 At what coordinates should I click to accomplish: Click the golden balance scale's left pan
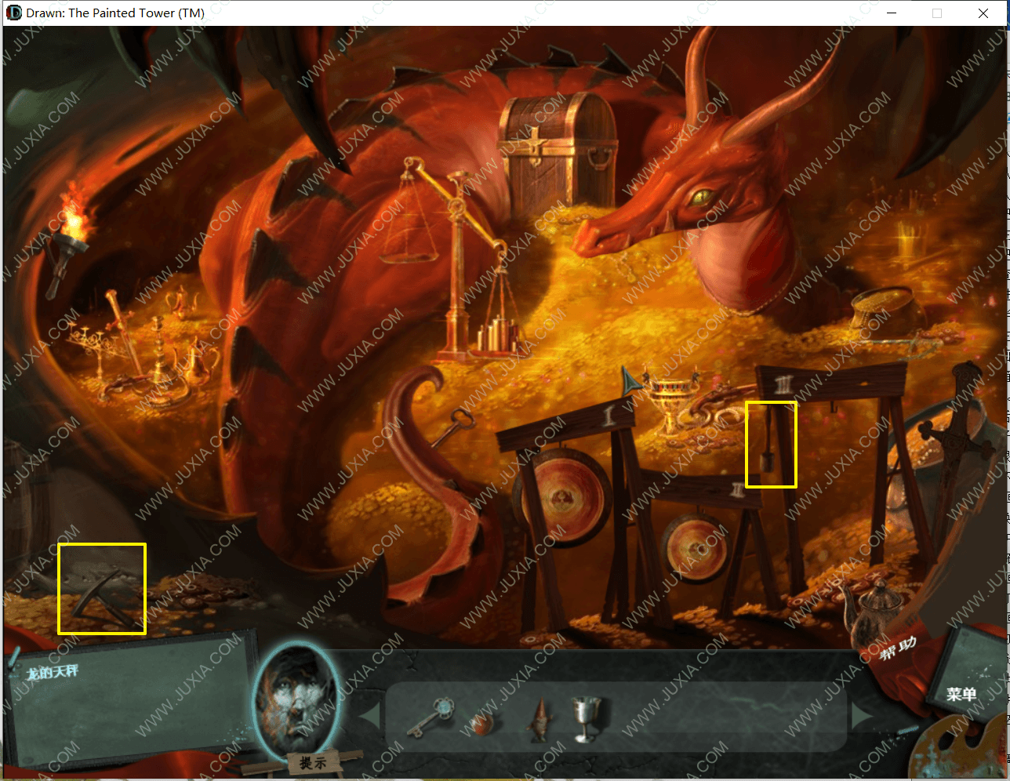coord(410,256)
